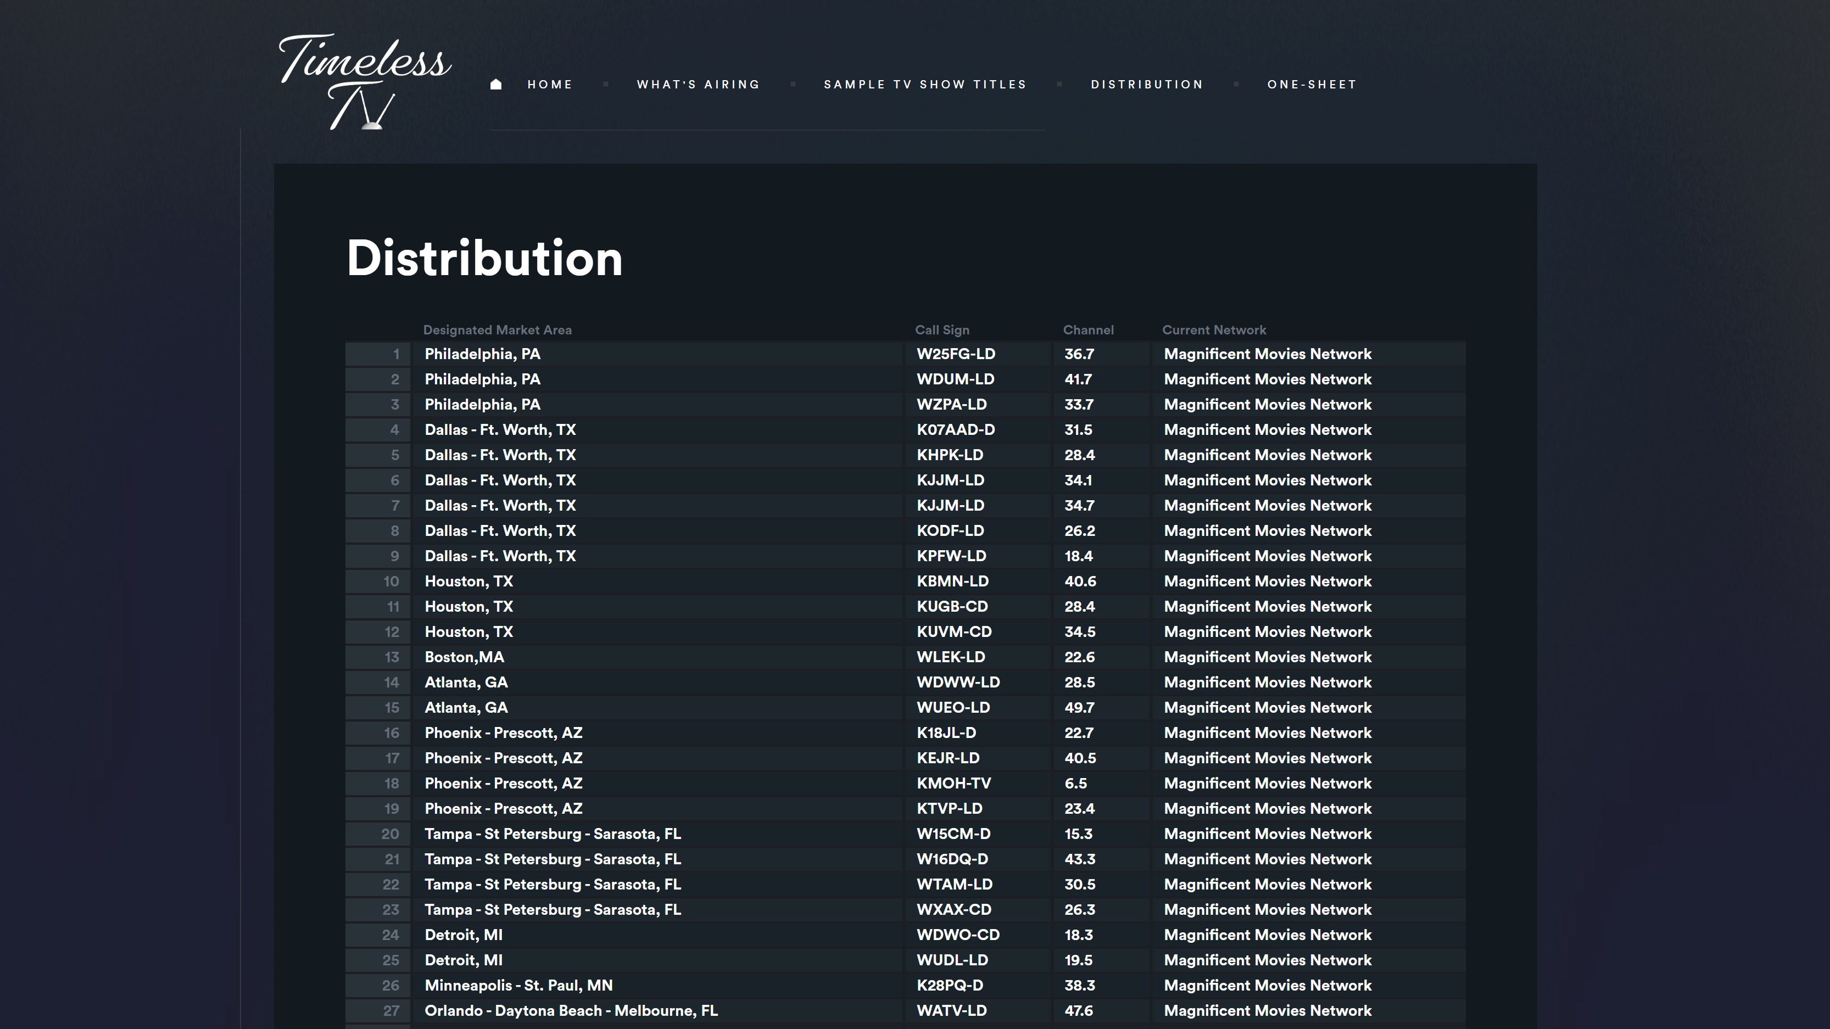Click row number 1 cell
The height and width of the screenshot is (1029, 1830).
click(x=378, y=354)
